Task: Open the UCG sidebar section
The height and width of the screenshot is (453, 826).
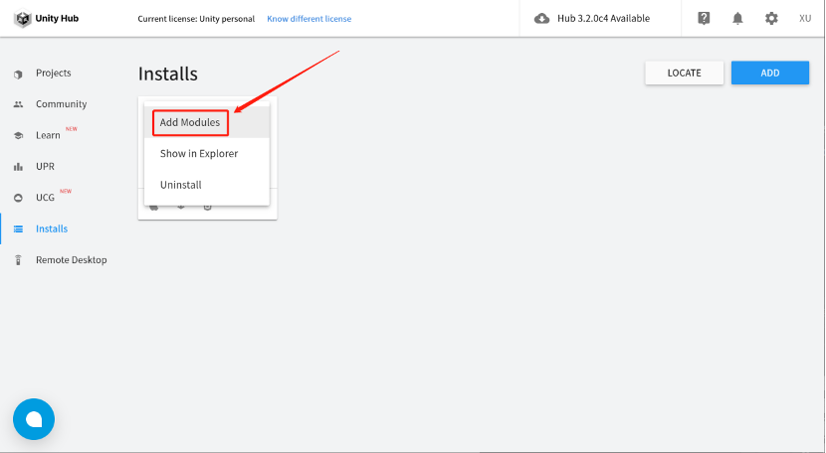Action: [x=45, y=198]
